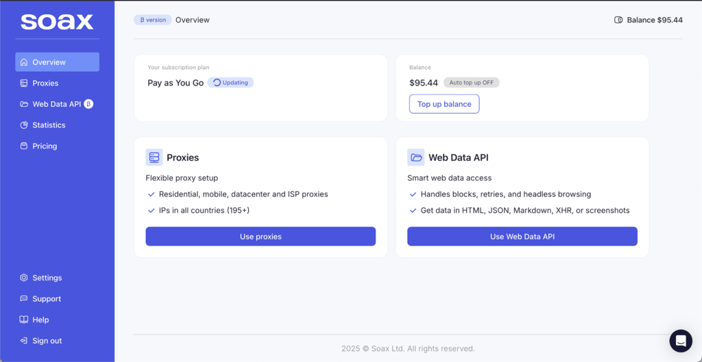Click the Top up balance button
This screenshot has width=702, height=362.
[444, 104]
